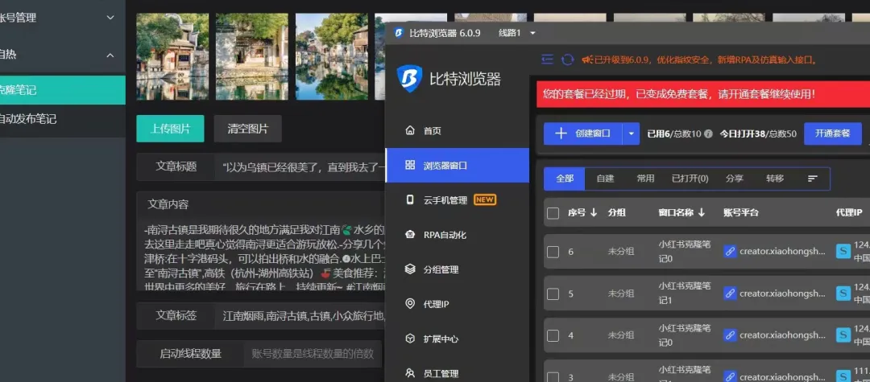Click the 创建窗口 button

coord(583,133)
